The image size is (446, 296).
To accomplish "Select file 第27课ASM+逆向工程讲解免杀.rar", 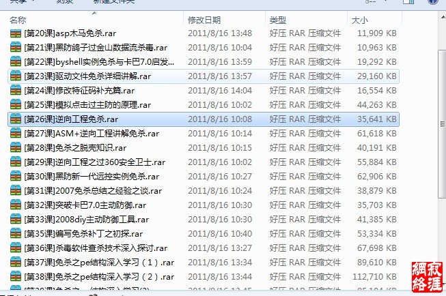I will coord(92,134).
